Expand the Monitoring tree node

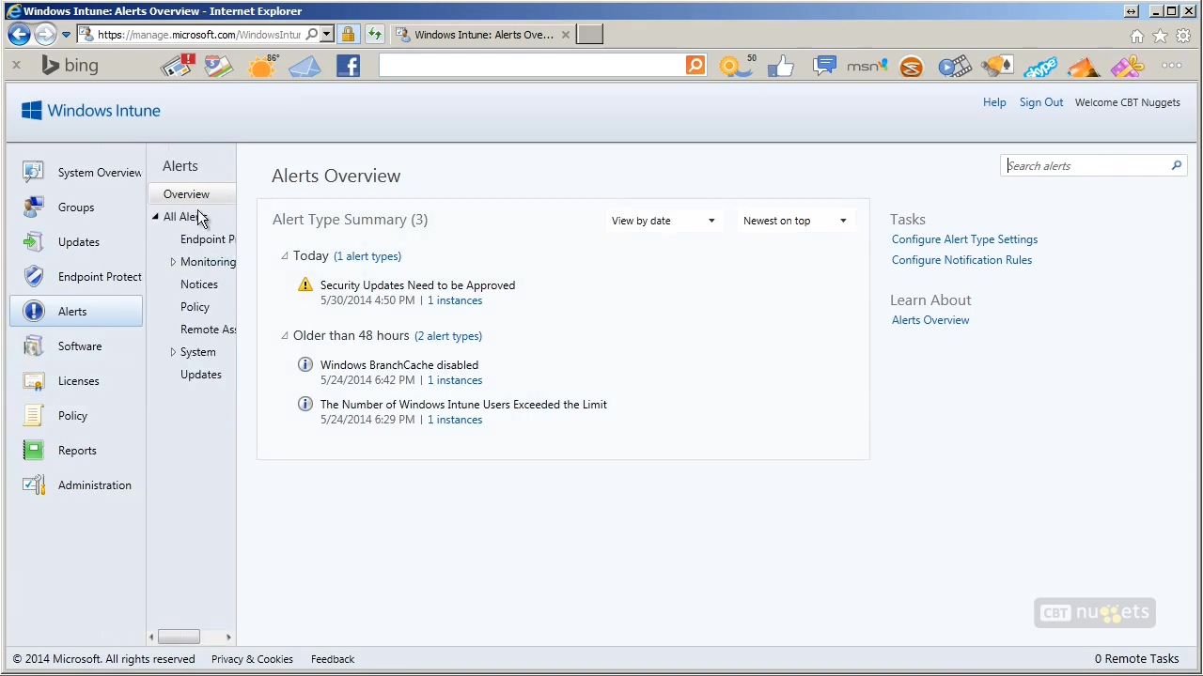[x=173, y=262]
